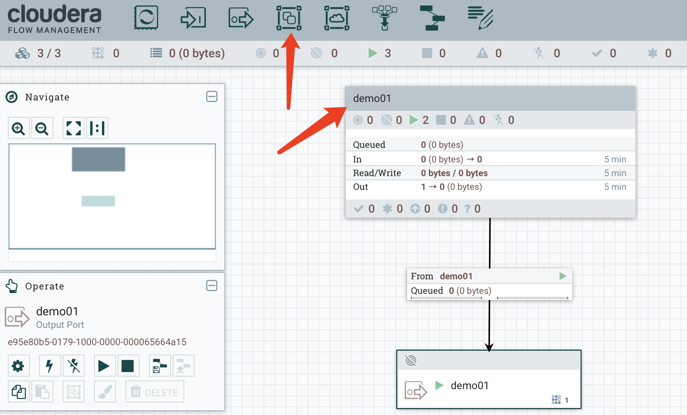Select the Label toolbar icon
687x415 pixels.
coord(480,18)
